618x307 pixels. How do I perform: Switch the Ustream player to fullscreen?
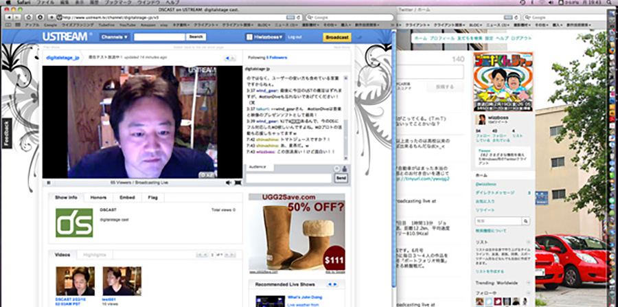coord(238,183)
